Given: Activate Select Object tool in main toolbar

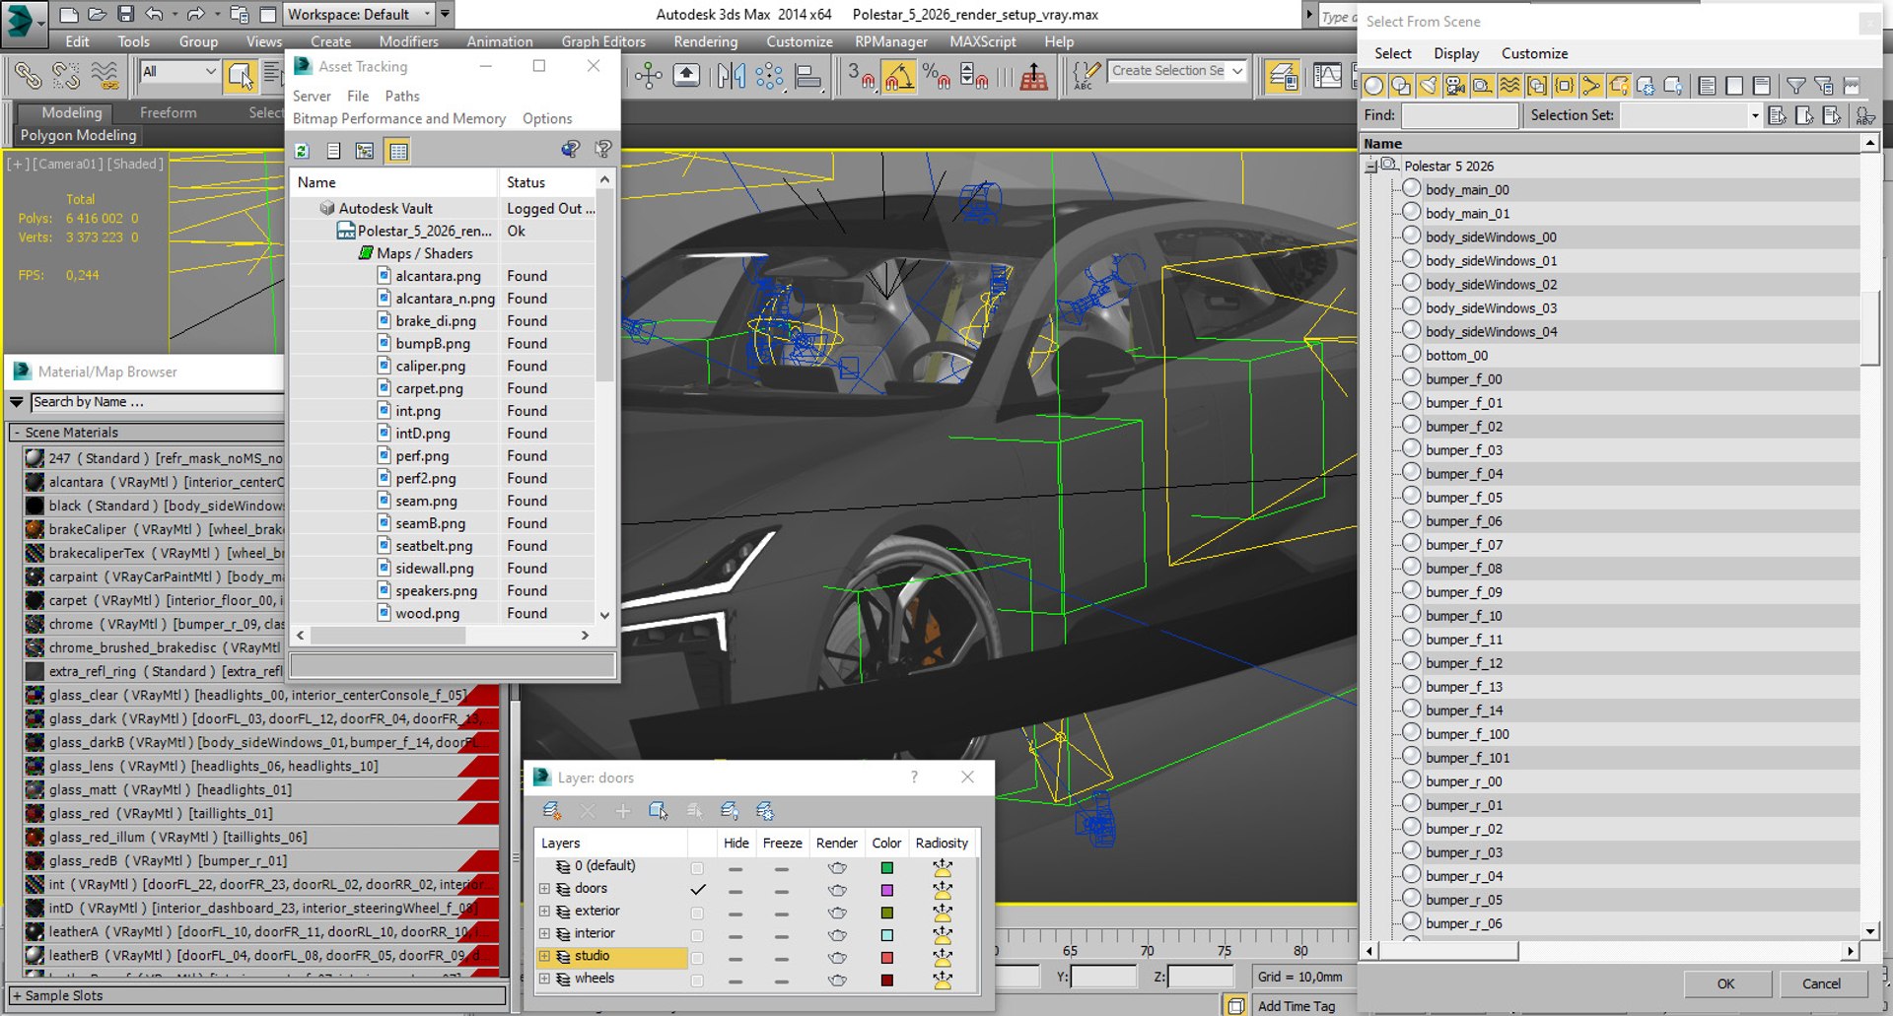Looking at the screenshot, I should [x=240, y=75].
